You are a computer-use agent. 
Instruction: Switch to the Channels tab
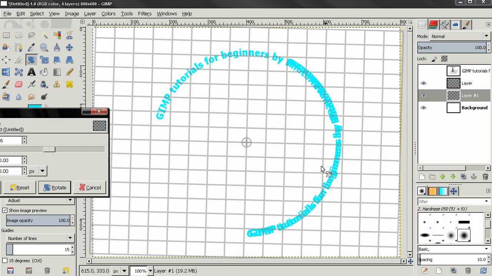[x=433, y=25]
